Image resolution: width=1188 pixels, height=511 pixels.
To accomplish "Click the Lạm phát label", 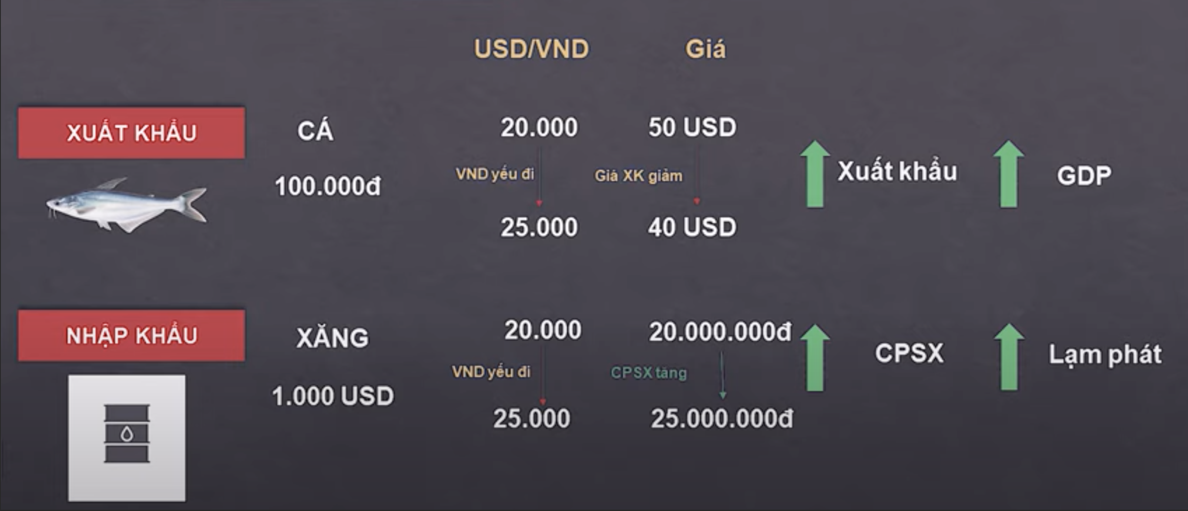I will 1105,355.
